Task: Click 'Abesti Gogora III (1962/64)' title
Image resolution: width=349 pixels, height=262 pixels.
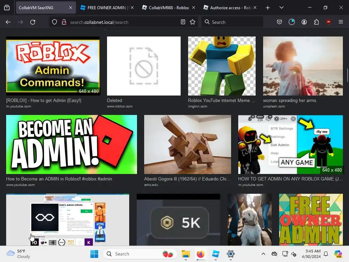Action: tap(187, 179)
